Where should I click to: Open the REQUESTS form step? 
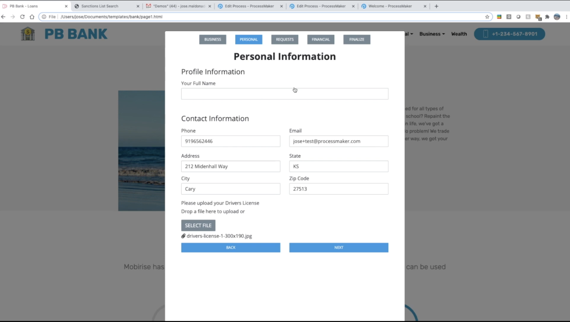click(x=285, y=39)
